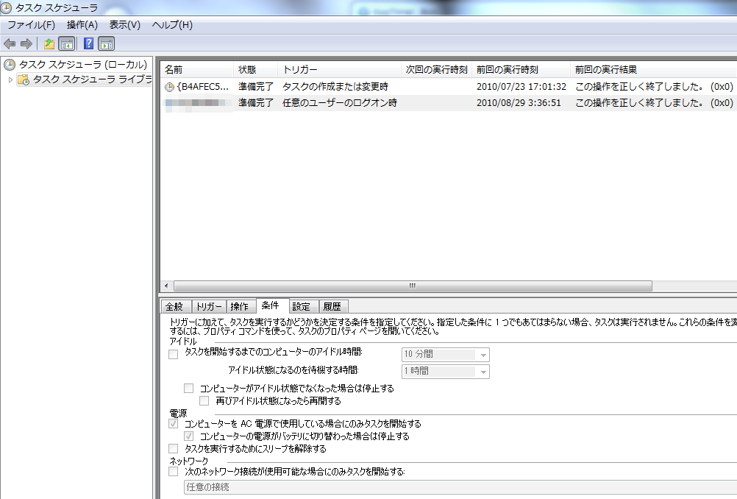Click the タスク スケジューラ ライブラリ folder icon
Screen dimensions: 737x499
[24, 79]
